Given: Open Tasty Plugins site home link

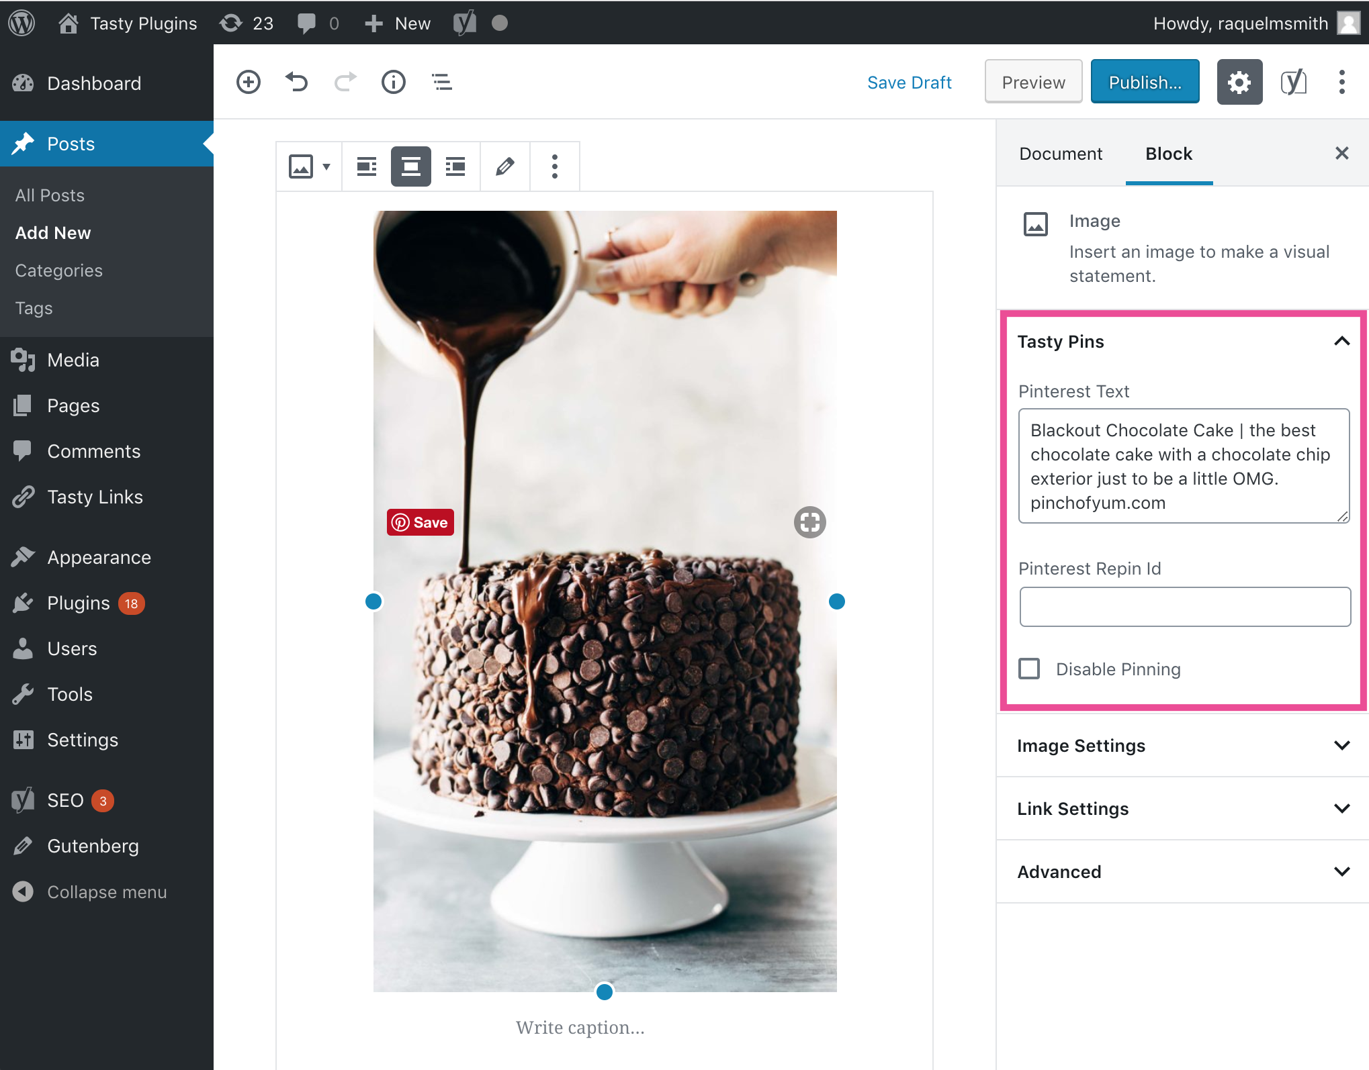Looking at the screenshot, I should tap(128, 23).
